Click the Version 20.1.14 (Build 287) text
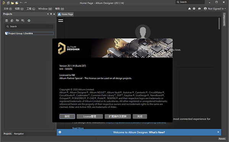 [x=73, y=66]
